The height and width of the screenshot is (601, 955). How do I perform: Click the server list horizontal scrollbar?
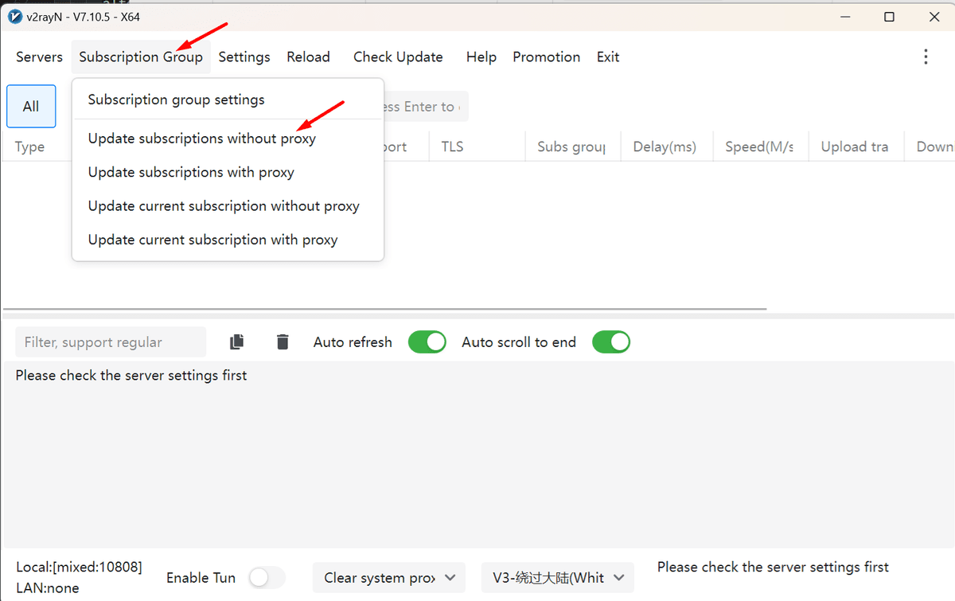point(384,309)
